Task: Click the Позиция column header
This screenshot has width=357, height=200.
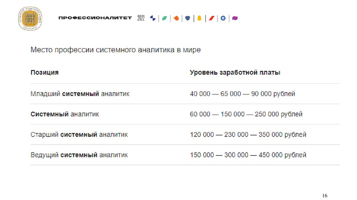Action: [x=45, y=73]
